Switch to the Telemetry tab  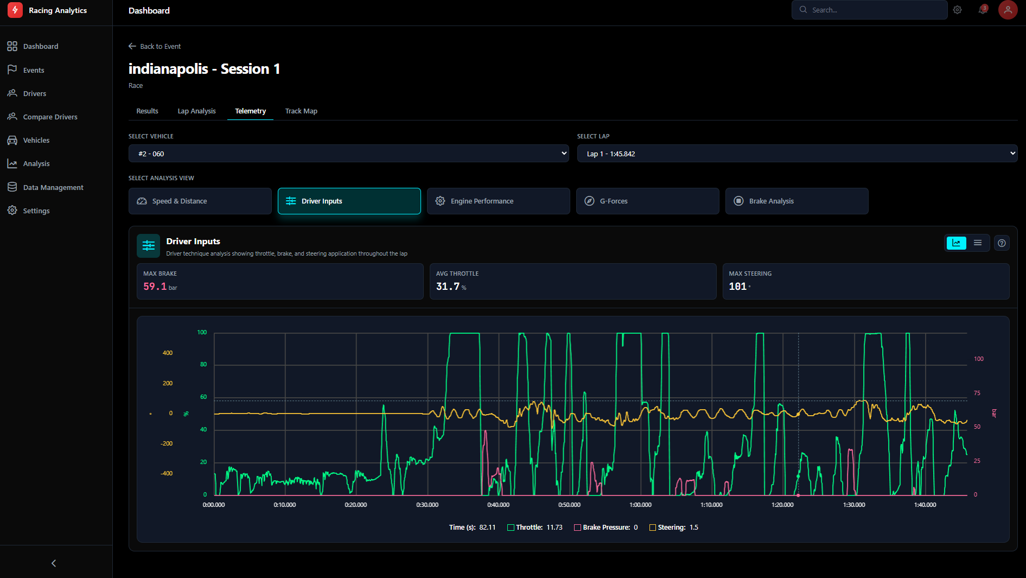click(250, 111)
